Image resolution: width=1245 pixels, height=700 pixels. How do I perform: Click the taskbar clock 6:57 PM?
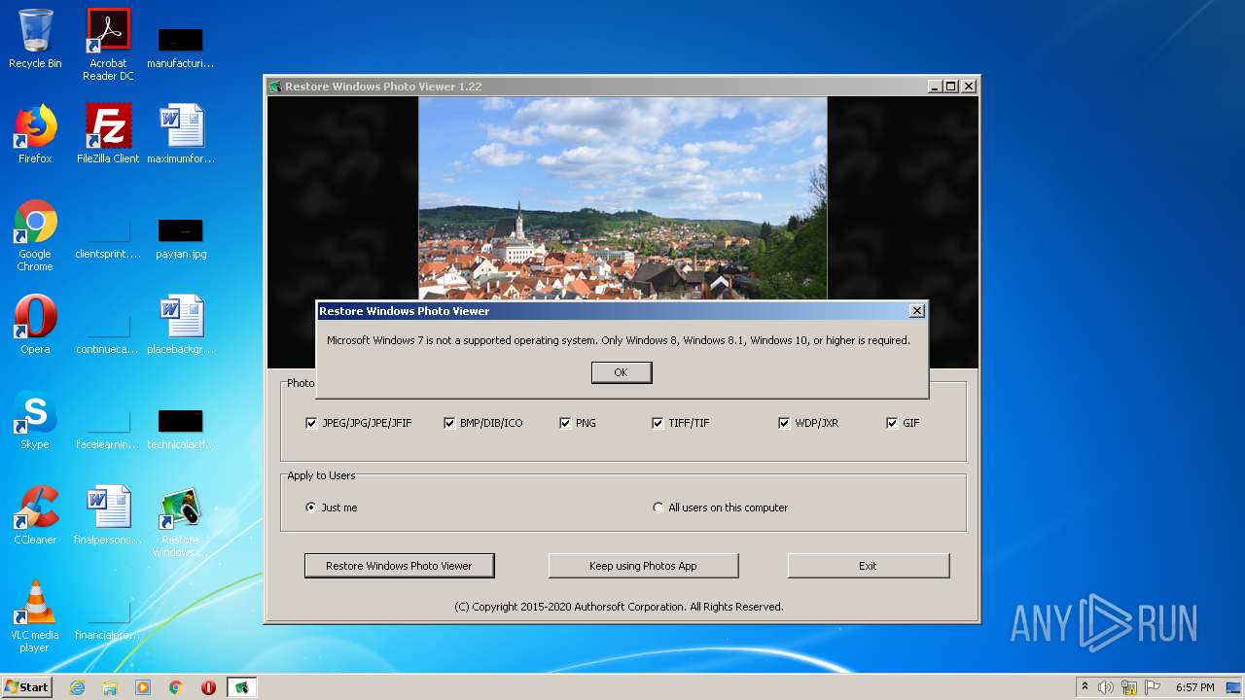[x=1194, y=687]
